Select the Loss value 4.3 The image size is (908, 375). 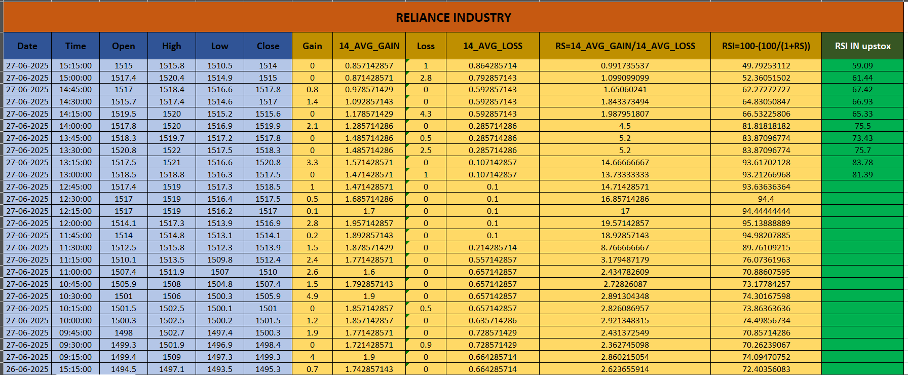pos(426,114)
